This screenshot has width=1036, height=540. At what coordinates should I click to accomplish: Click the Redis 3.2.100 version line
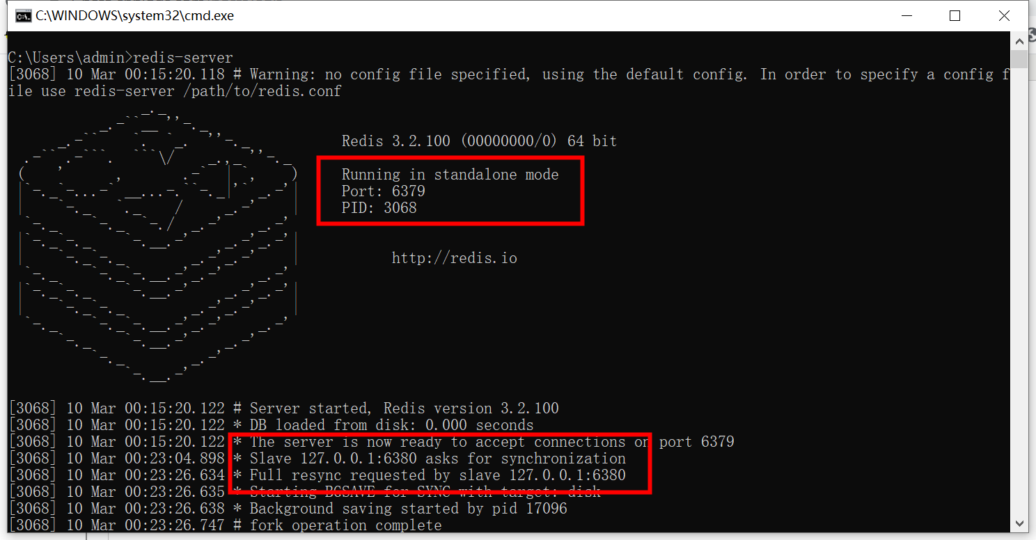point(479,141)
